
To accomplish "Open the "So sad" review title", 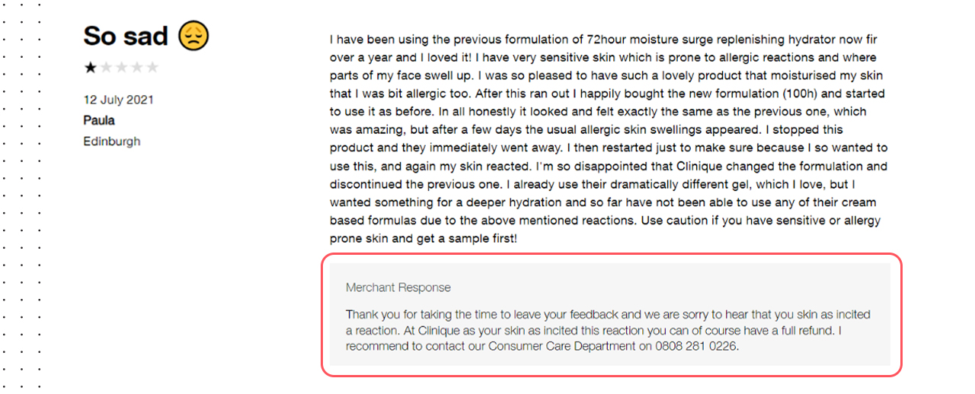I will [126, 36].
